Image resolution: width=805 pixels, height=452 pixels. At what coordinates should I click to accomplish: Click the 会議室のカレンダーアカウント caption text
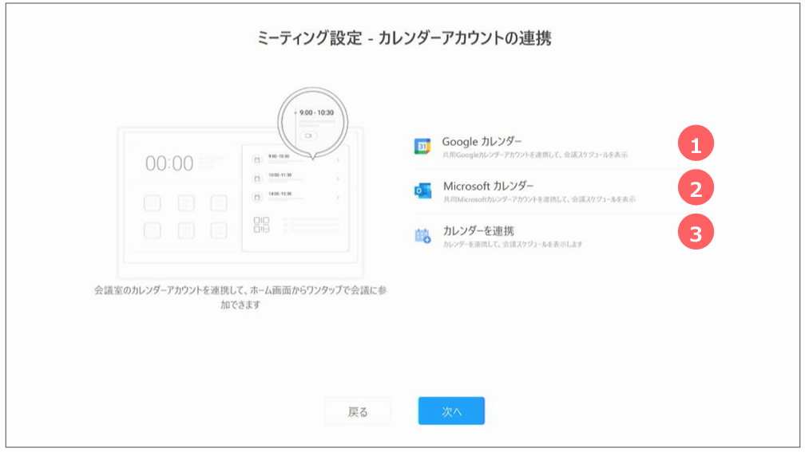pos(240,297)
